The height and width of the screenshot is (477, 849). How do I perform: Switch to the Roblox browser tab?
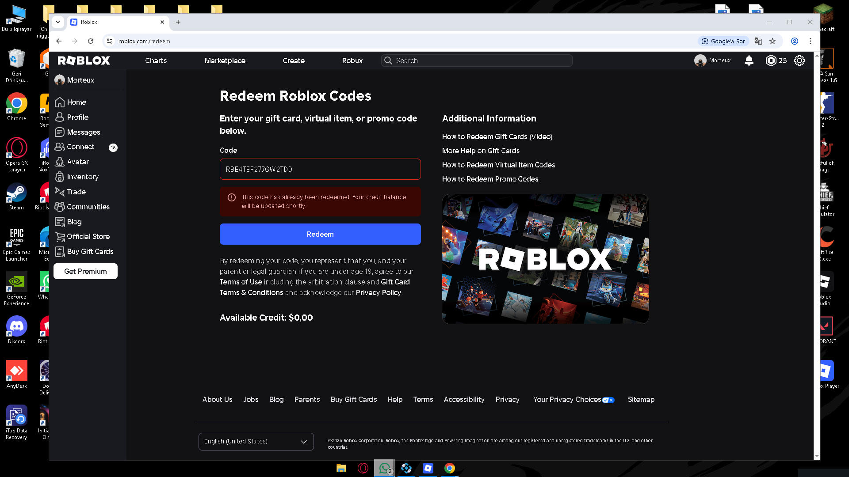(x=118, y=22)
